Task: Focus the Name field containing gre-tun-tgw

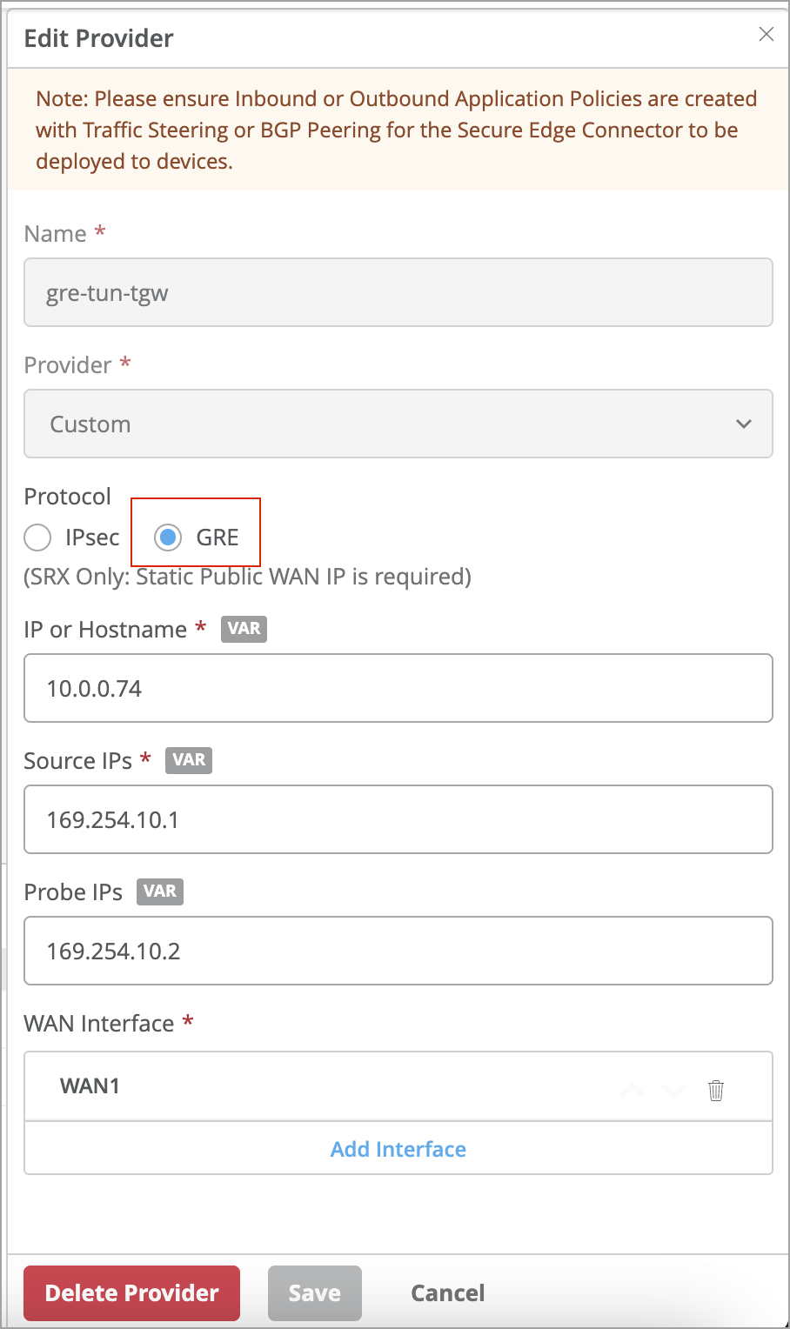Action: [x=398, y=293]
